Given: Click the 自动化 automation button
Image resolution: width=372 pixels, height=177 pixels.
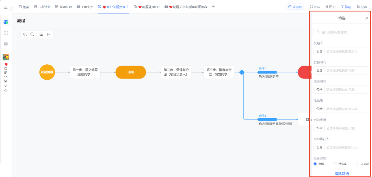Looking at the screenshot, I should click(x=295, y=7).
